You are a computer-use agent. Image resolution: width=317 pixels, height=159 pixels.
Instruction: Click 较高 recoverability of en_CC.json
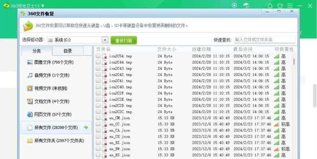(285, 124)
